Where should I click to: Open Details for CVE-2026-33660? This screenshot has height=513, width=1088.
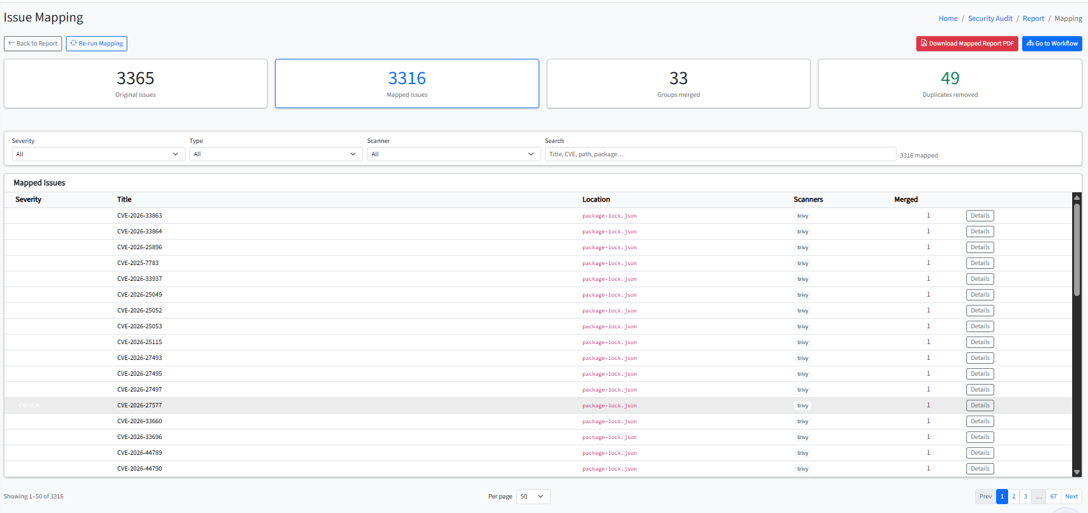[x=980, y=421]
